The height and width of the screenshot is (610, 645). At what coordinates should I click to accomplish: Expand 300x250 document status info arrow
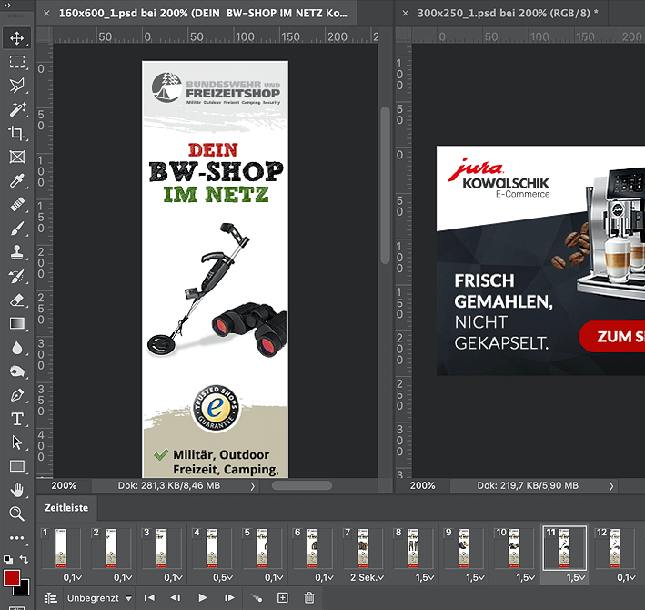(x=611, y=486)
